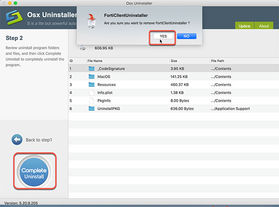279x207 pixels.
Task: Sort by File Path column header
Action: point(217,61)
